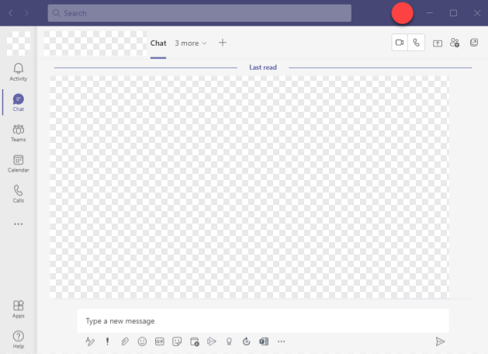Open the Approvals icon in compose bar
488x354 pixels.
[x=246, y=342]
